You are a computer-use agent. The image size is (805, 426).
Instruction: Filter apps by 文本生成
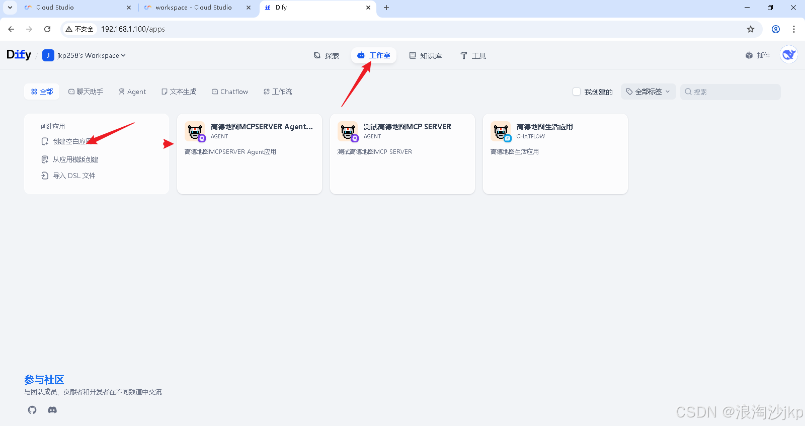(x=179, y=92)
